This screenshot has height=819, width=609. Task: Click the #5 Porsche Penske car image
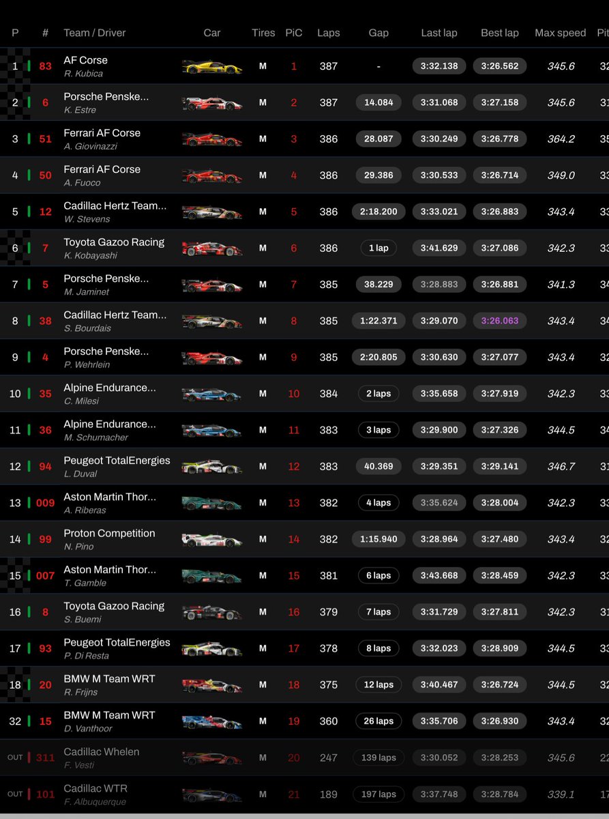(212, 285)
